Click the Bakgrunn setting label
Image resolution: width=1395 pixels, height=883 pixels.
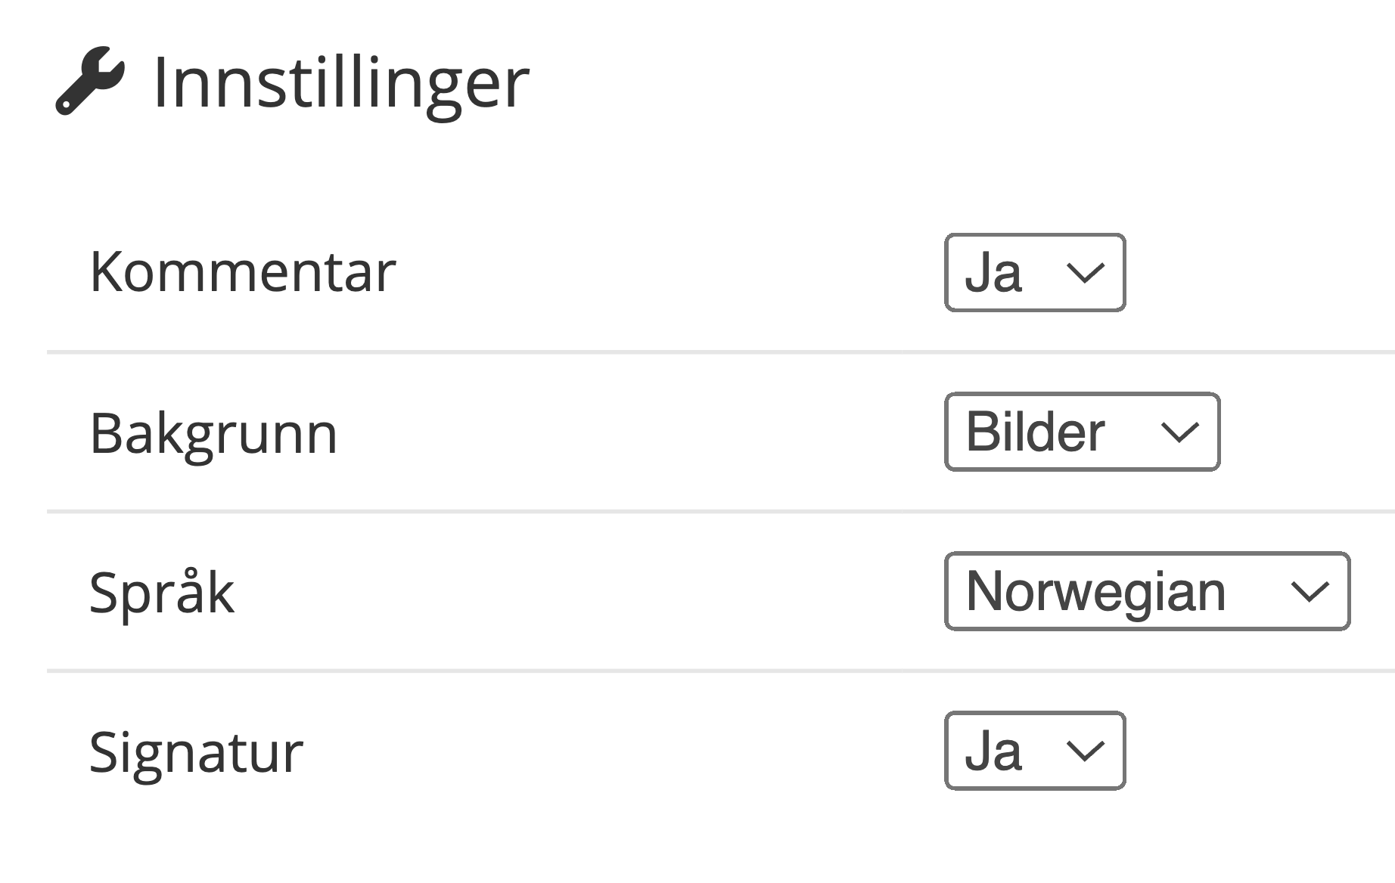point(213,433)
